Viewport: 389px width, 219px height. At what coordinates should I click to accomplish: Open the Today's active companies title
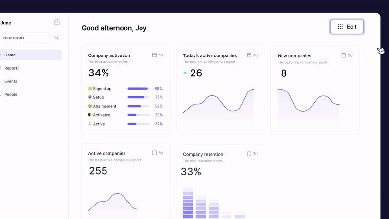tap(210, 55)
